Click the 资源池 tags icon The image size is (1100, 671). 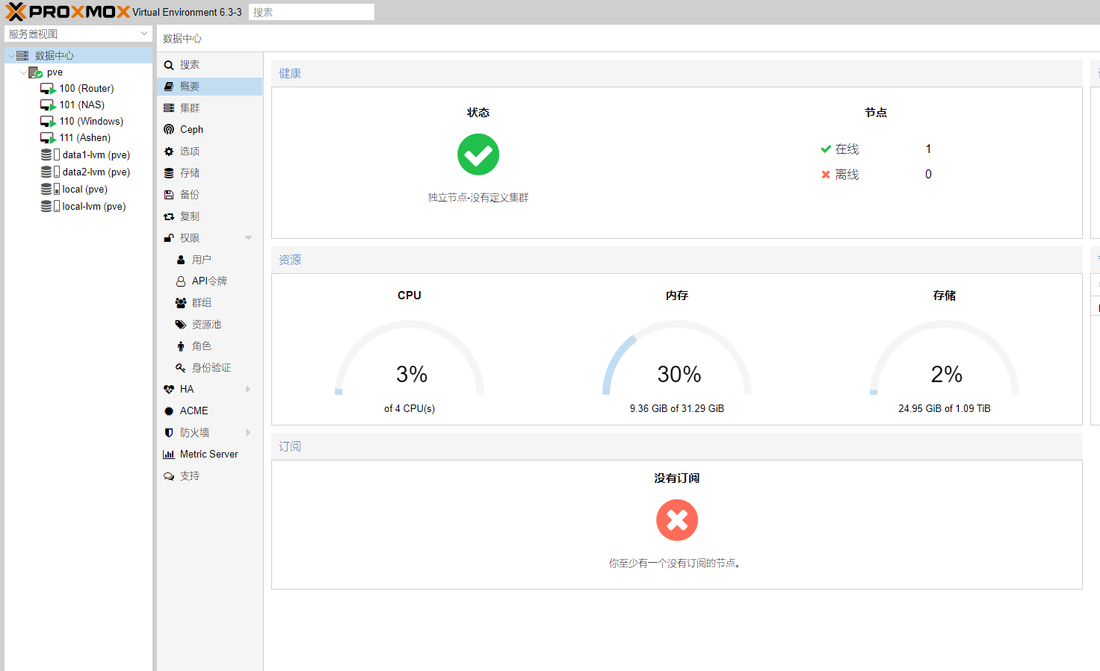coord(181,325)
